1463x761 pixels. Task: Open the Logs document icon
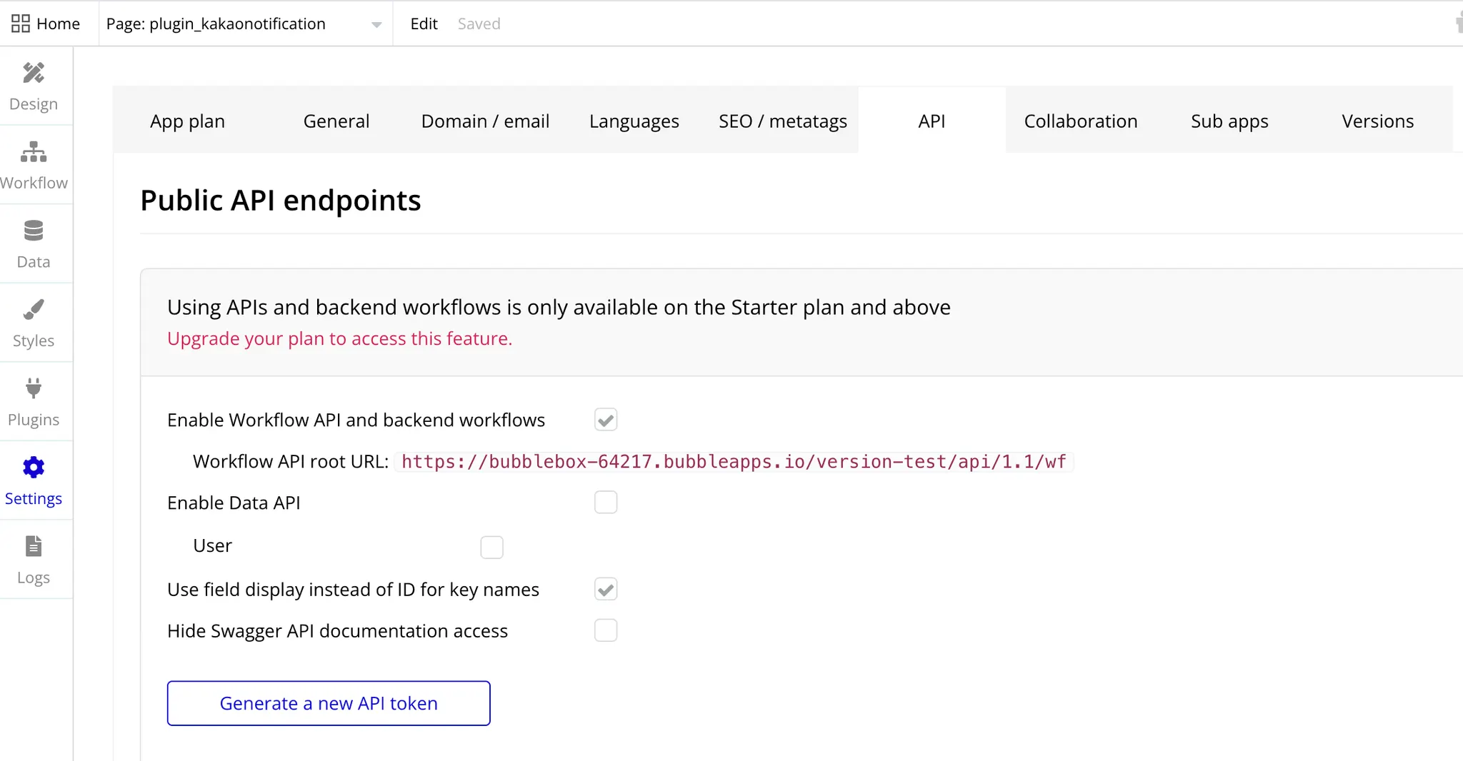[x=34, y=546]
